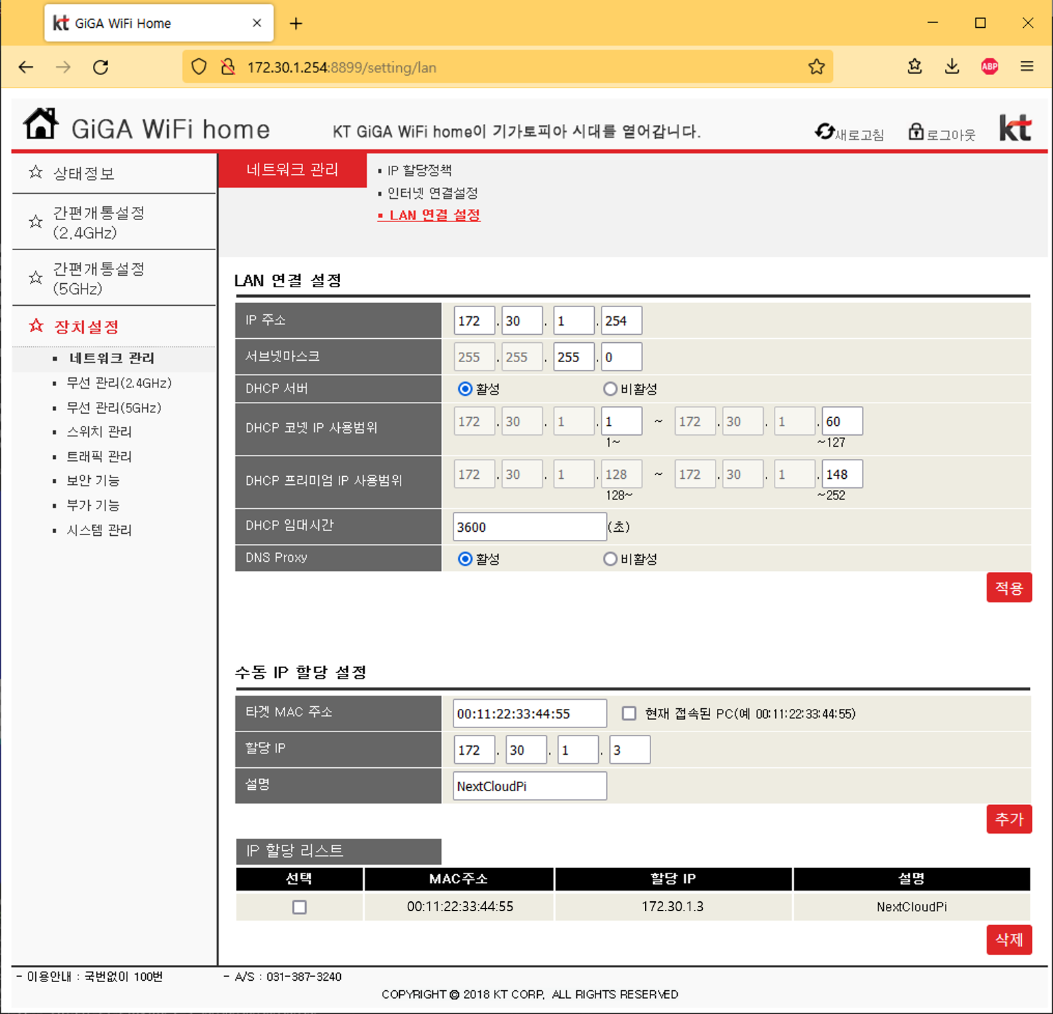
Task: Enable DHCP 서버 활성 radio button
Action: point(465,389)
